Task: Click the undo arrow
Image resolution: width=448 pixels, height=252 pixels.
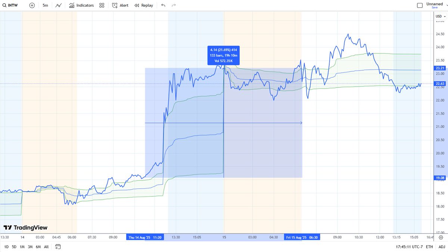Action: pyautogui.click(x=163, y=5)
